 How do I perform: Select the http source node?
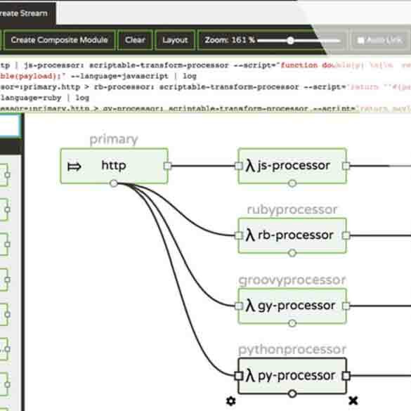pyautogui.click(x=114, y=166)
